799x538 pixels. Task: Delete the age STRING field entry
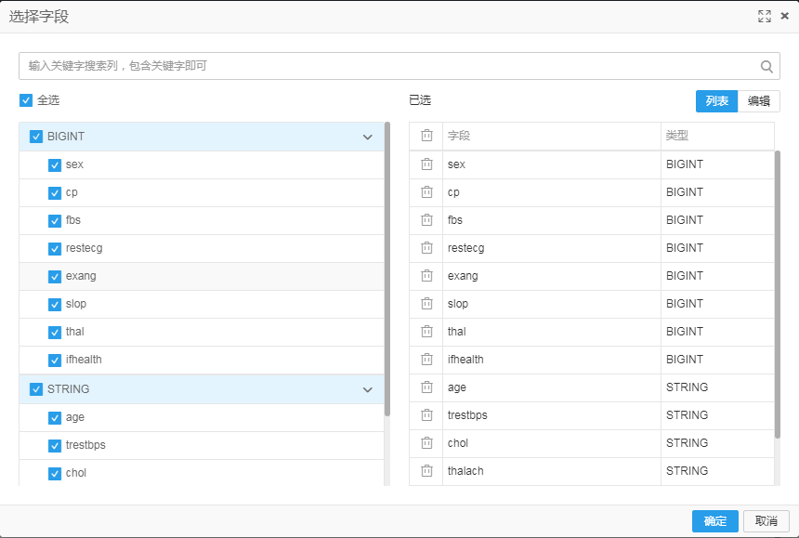pyautogui.click(x=427, y=387)
